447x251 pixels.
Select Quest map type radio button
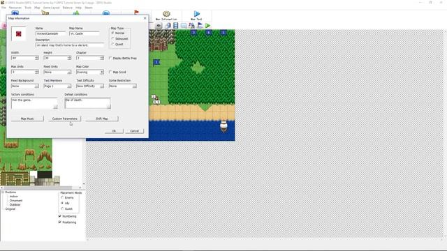pos(113,44)
